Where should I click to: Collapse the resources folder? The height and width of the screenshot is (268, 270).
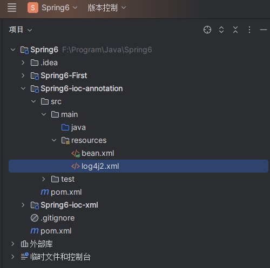(x=54, y=140)
